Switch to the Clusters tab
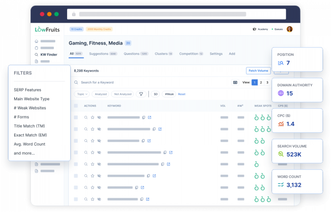Screen dimensions: 331x212 coord(163,54)
